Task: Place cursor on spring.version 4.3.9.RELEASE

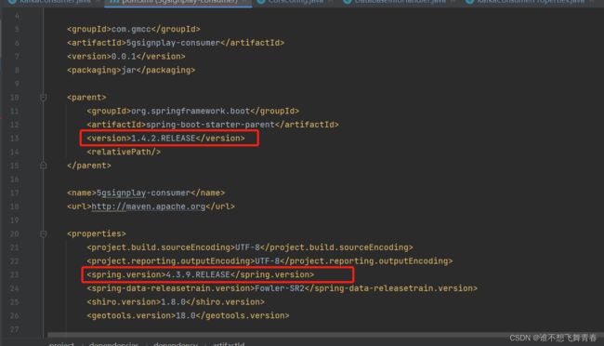Action: pyautogui.click(x=201, y=274)
